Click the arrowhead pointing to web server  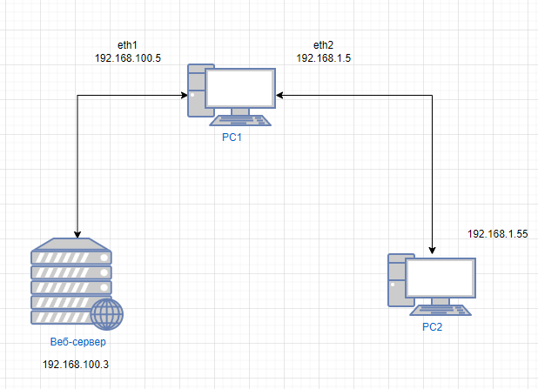[77, 235]
